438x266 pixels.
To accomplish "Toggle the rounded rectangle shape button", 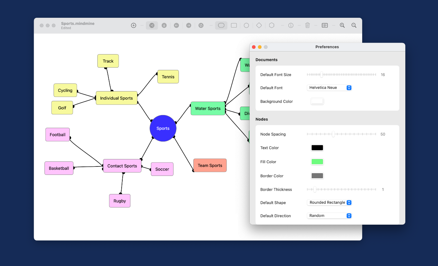I will (x=221, y=26).
